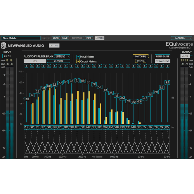This screenshot has height=194, width=194.
Task: Click the Tone Match! preset name field
Action: click(x=21, y=38)
